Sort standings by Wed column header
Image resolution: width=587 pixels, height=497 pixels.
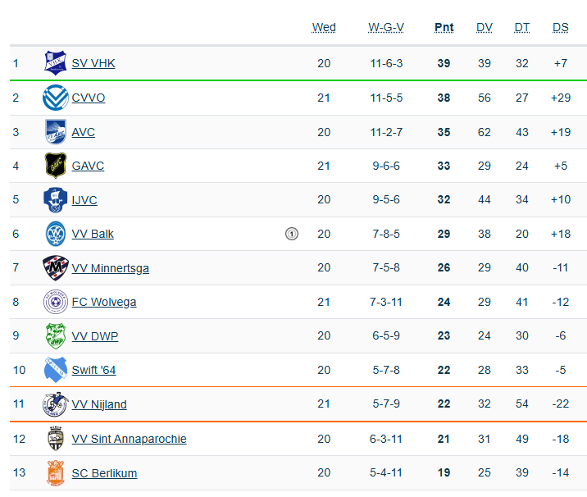tap(324, 27)
